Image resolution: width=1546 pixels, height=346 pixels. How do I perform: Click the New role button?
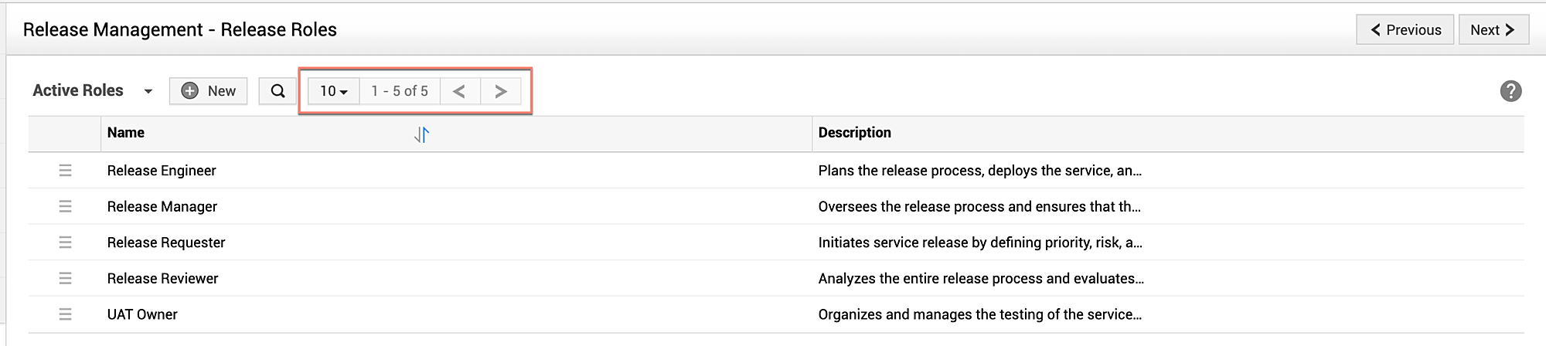pos(209,91)
